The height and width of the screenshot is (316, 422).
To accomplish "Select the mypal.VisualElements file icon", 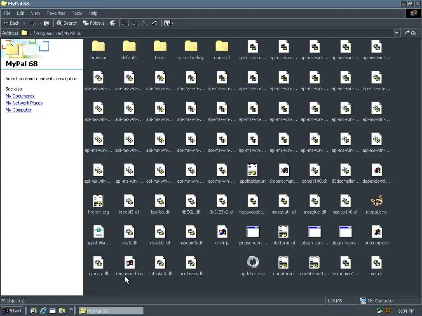I will (98, 232).
